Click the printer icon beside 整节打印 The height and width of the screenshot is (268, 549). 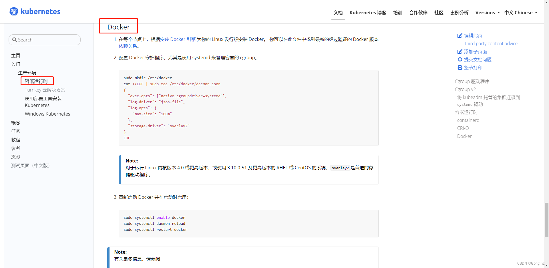pyautogui.click(x=460, y=68)
